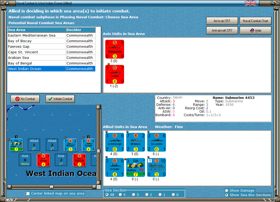Select Cape St. Vincent row
280x202 pixels.
pyautogui.click(x=51, y=52)
